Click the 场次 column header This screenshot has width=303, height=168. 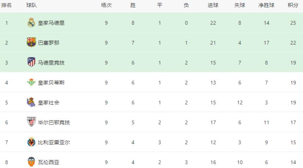coord(106,5)
